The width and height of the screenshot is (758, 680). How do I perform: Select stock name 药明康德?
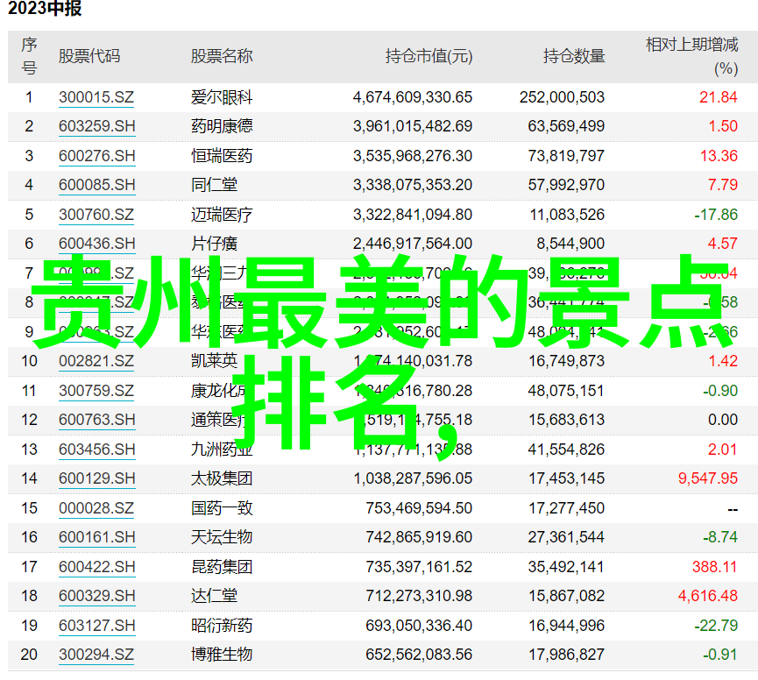[222, 127]
